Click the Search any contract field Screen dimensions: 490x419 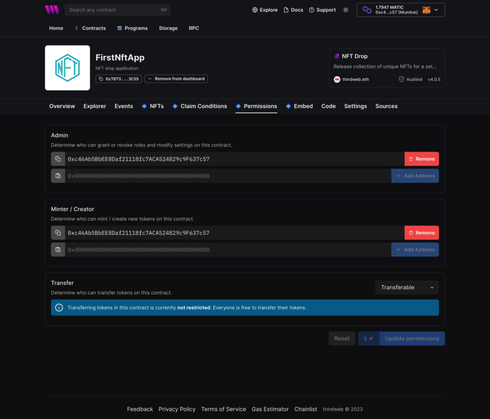[x=117, y=10]
